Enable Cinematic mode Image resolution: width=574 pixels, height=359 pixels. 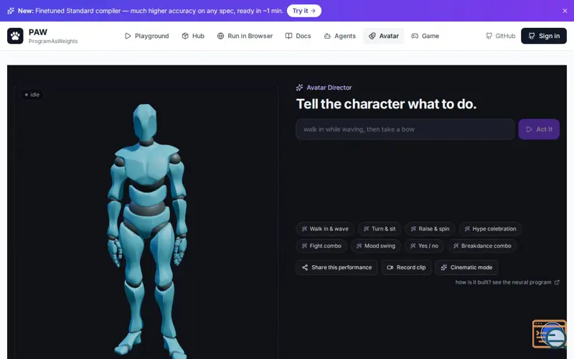(x=466, y=267)
